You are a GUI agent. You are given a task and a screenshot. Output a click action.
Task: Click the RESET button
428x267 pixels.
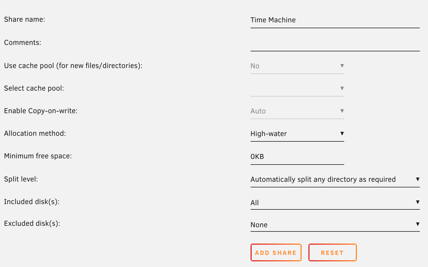coord(332,252)
